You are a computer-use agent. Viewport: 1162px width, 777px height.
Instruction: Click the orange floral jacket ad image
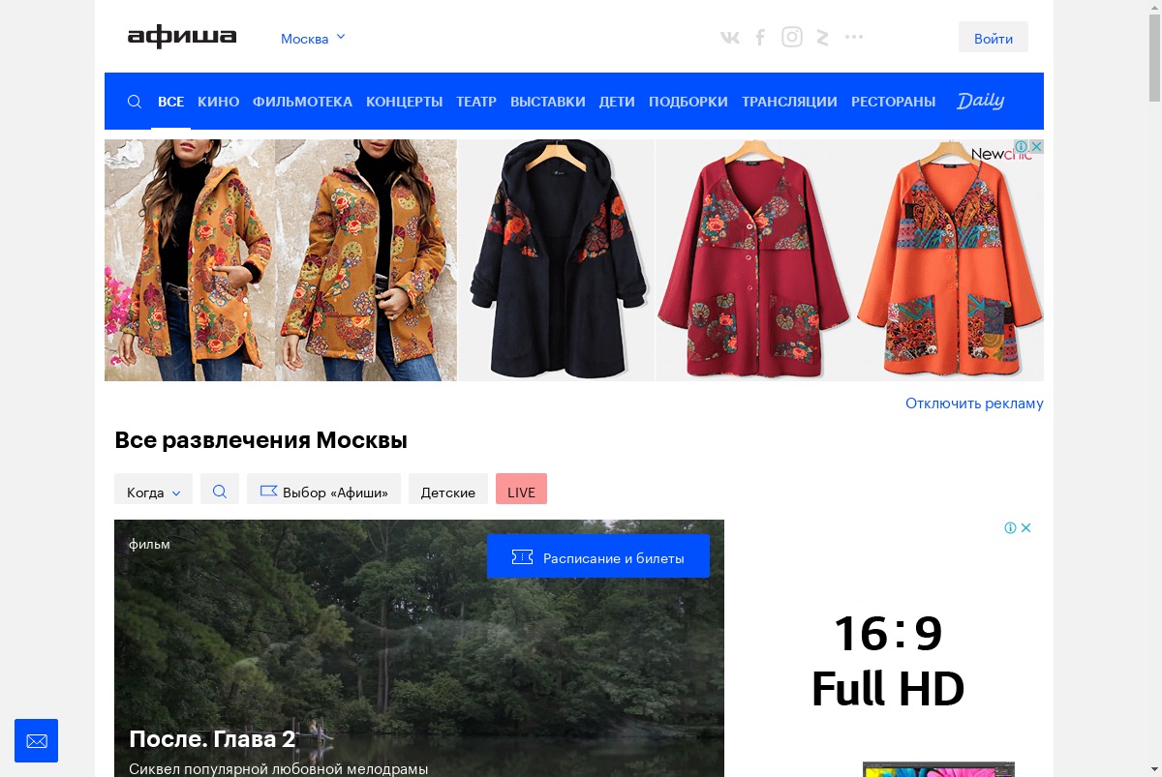281,260
